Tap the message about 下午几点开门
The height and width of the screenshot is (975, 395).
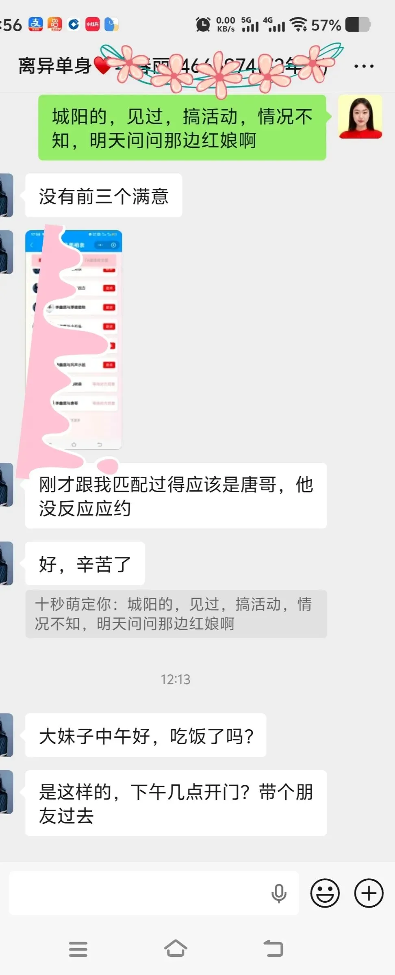176,803
